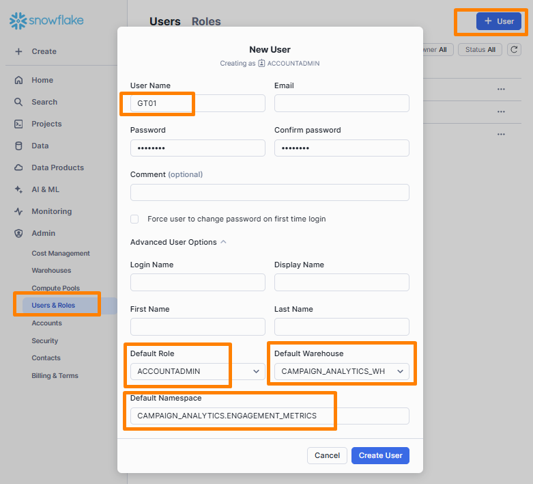Open the first row's three-dot menu
The width and height of the screenshot is (533, 484).
501,90
